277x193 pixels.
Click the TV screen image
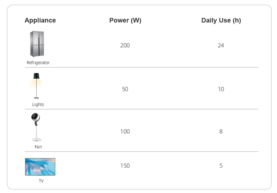40,167
